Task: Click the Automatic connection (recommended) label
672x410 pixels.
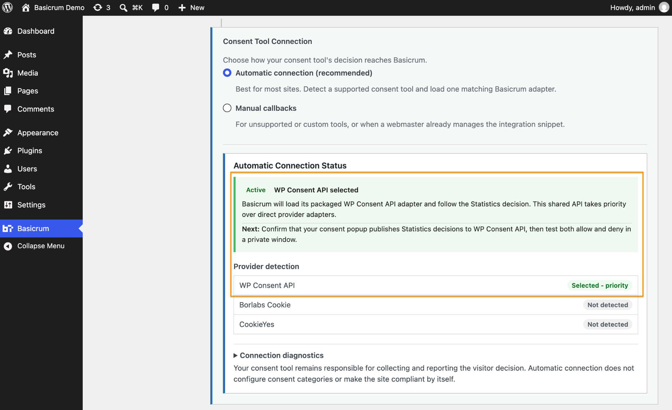Action: coord(304,73)
